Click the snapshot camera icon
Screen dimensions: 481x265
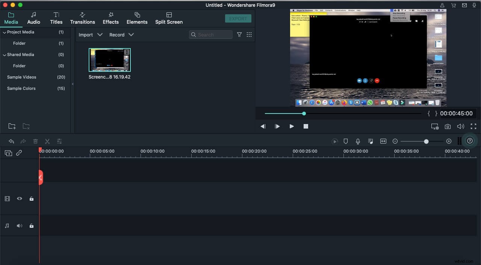(448, 127)
